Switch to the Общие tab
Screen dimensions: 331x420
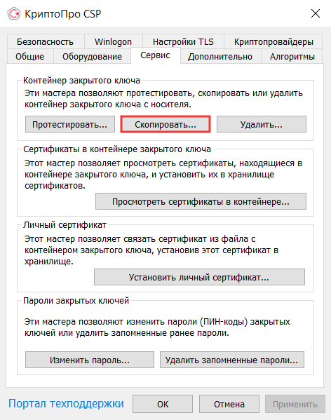tap(30, 56)
